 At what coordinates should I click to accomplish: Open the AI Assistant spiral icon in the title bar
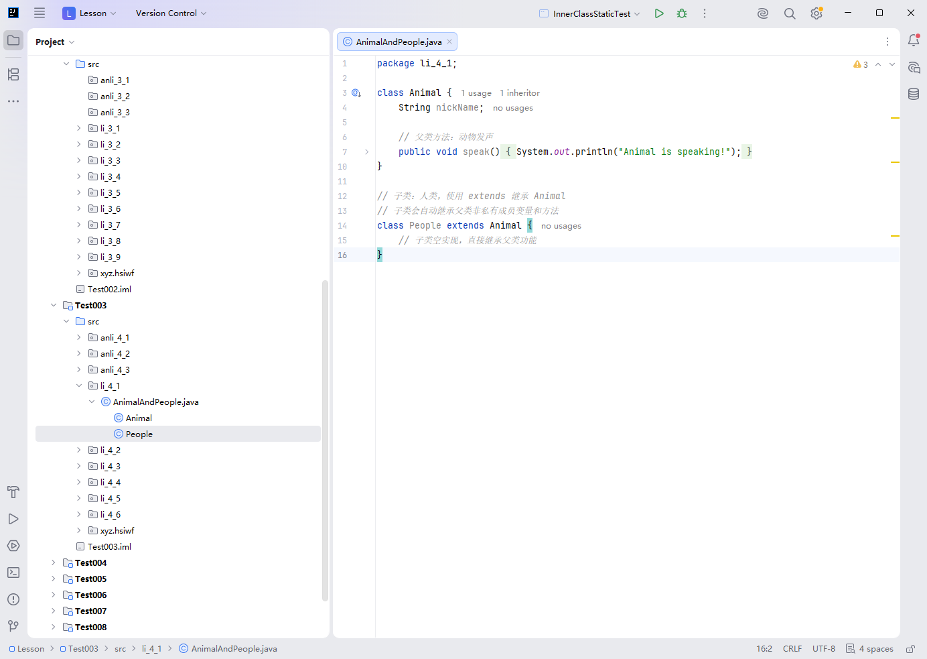pyautogui.click(x=763, y=13)
